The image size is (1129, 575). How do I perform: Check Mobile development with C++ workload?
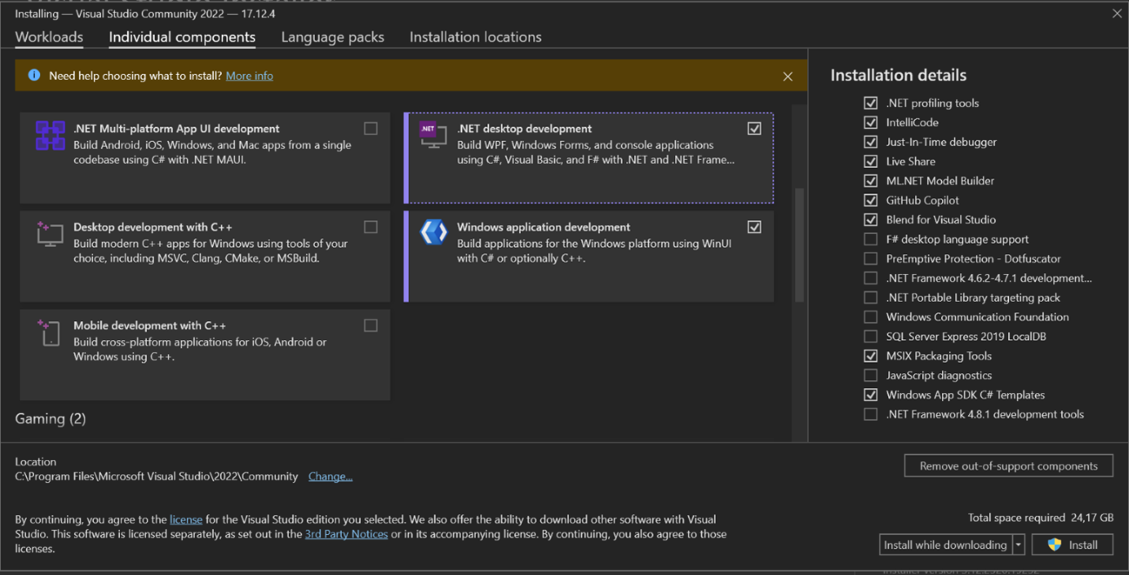click(x=370, y=326)
